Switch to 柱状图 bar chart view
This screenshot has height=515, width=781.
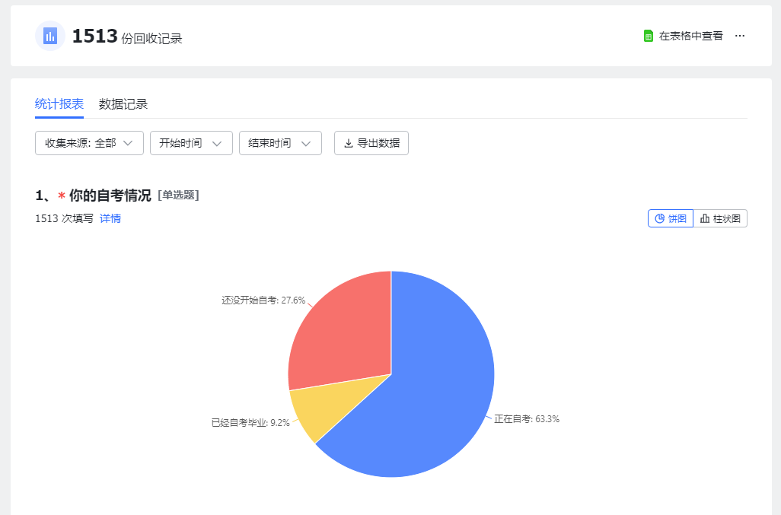pyautogui.click(x=720, y=218)
